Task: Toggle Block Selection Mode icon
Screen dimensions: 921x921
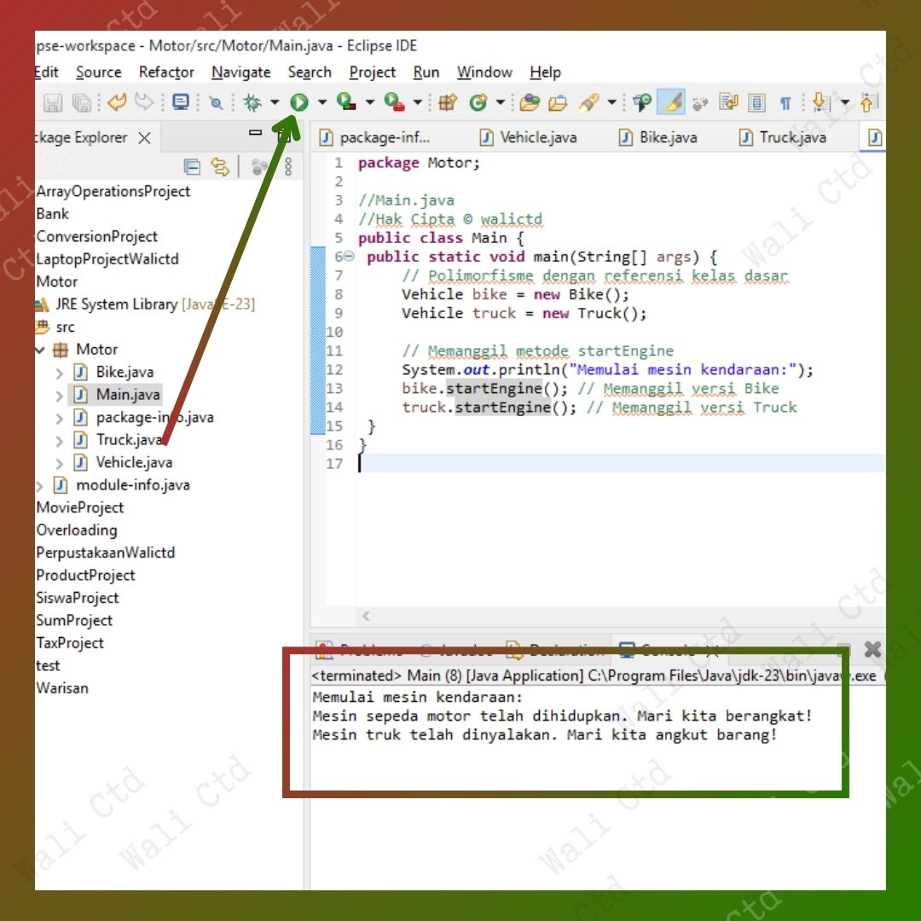Action: point(756,103)
